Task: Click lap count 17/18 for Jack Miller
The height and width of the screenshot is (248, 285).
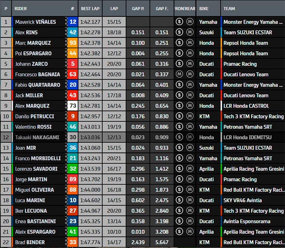Action: (x=114, y=95)
